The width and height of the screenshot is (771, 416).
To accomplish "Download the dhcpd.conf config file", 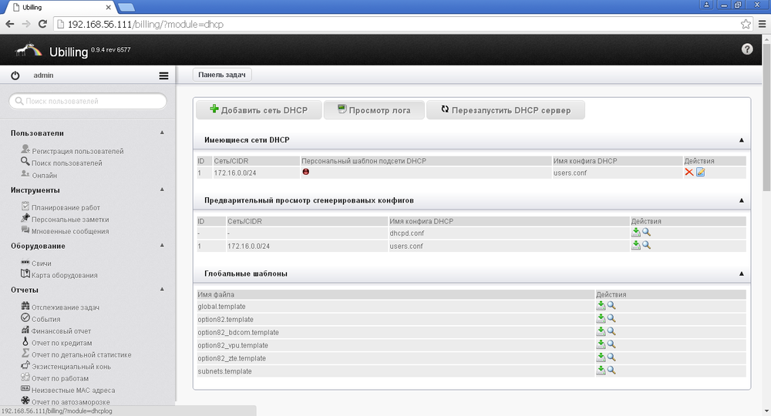I will 635,232.
